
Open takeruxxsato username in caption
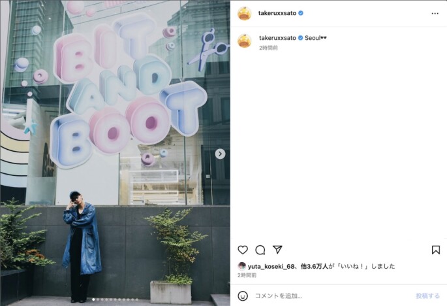point(277,38)
